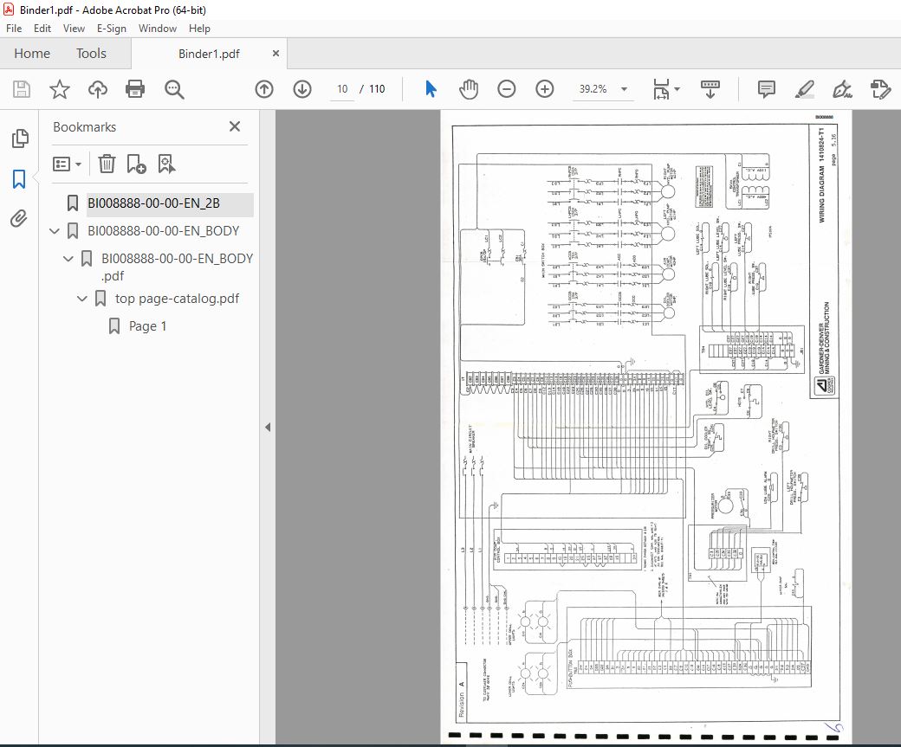Add a comment sticky note
The image size is (901, 747).
tap(767, 89)
